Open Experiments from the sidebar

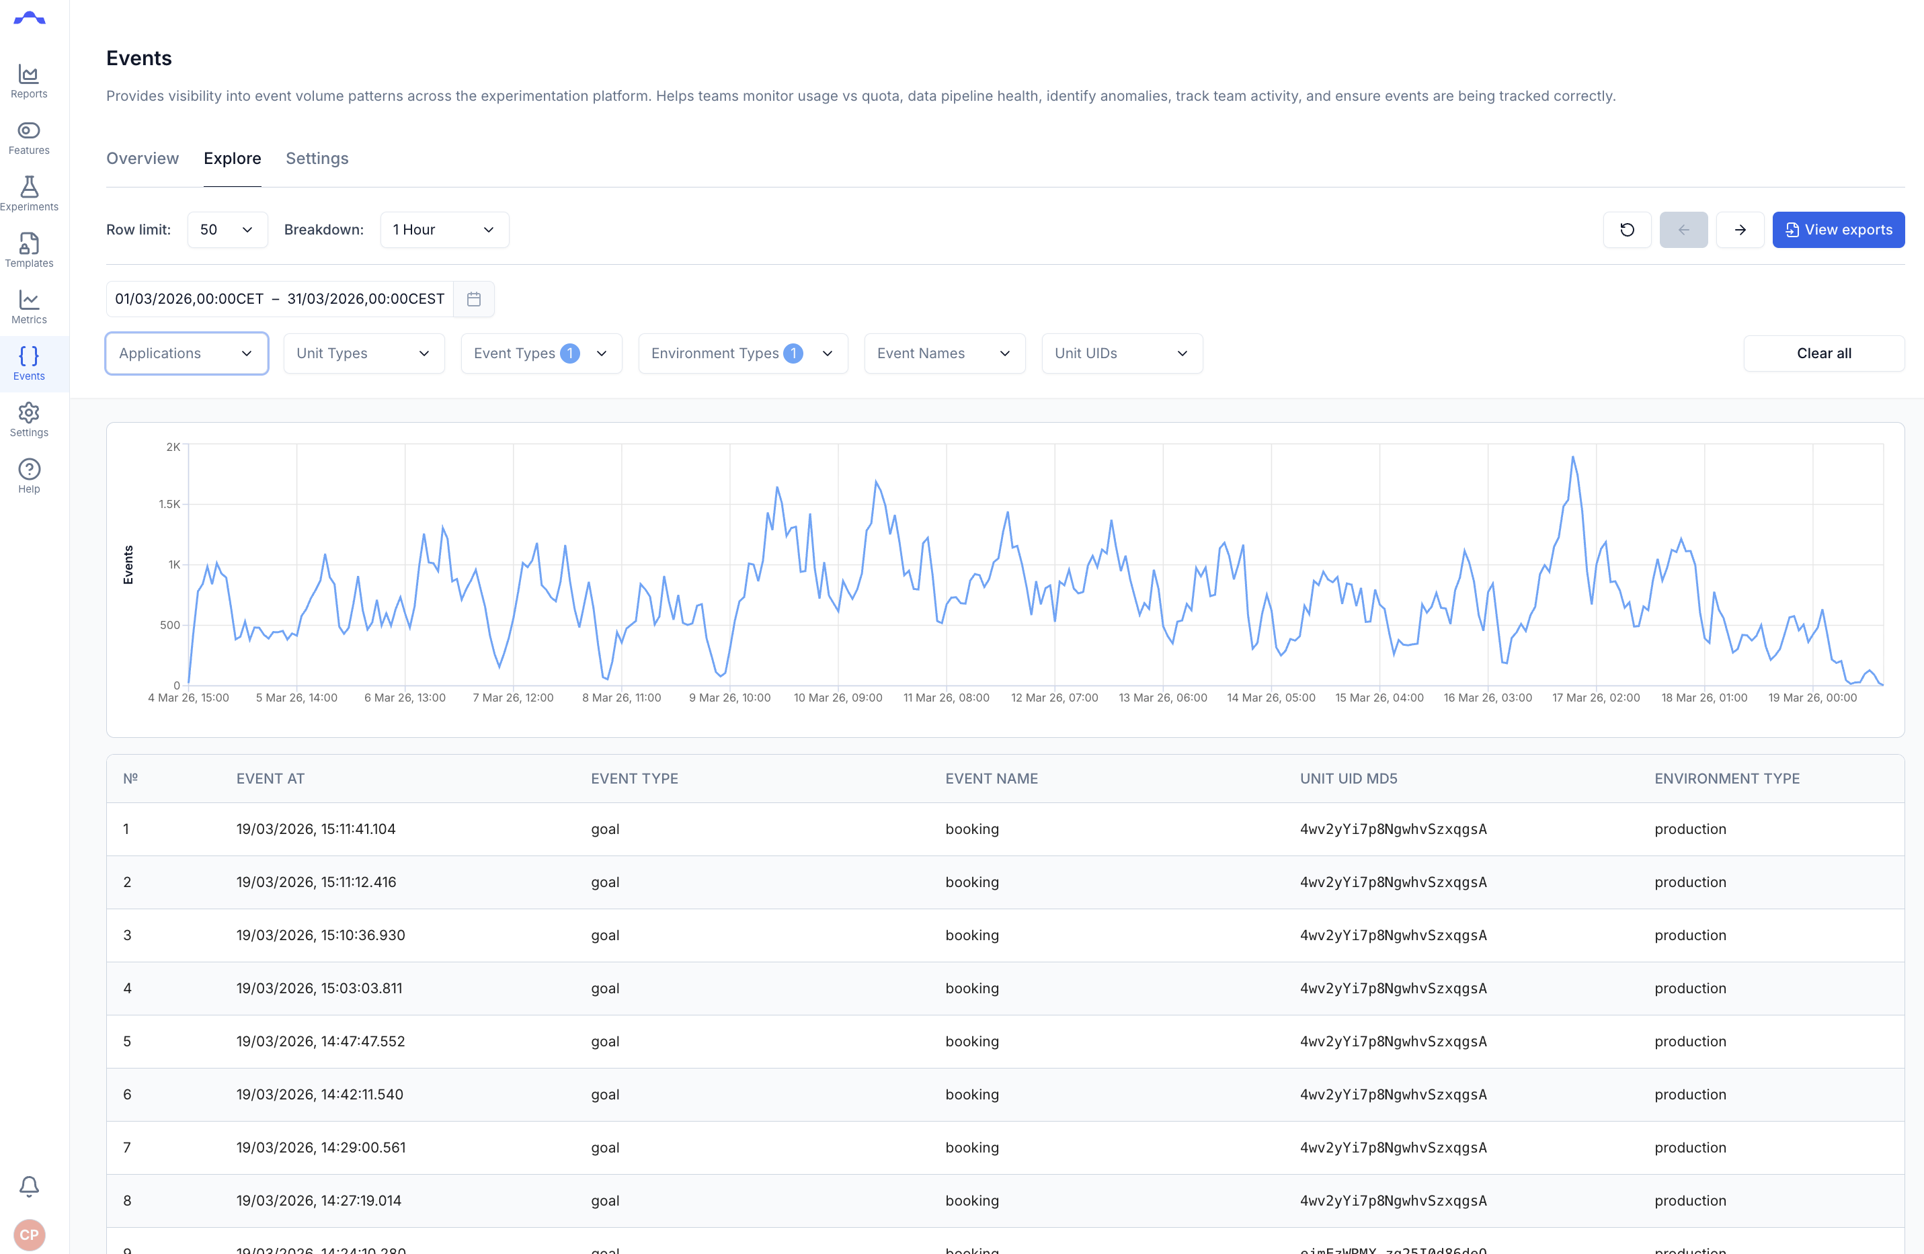click(x=29, y=195)
